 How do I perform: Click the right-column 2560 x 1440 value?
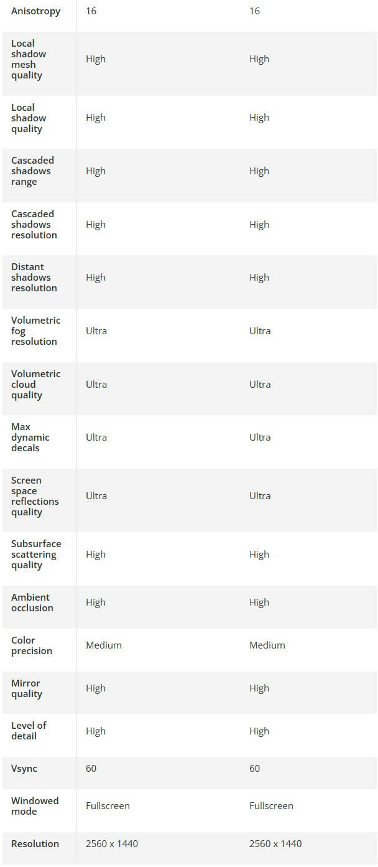(x=275, y=844)
